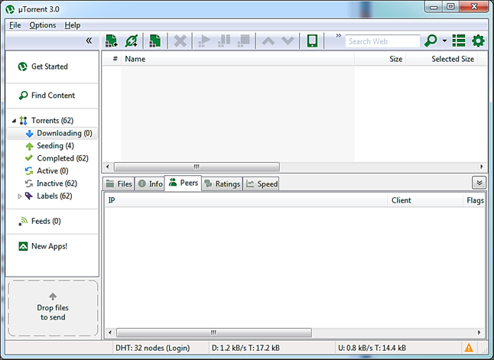Switch to the Info tab
This screenshot has height=360, width=494.
coord(150,184)
